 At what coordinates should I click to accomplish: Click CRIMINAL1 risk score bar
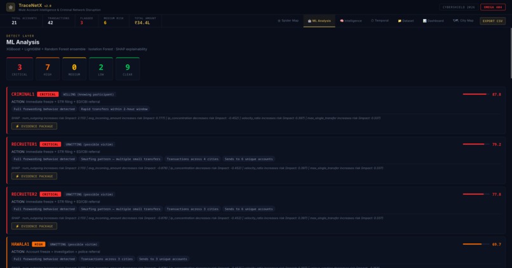pyautogui.click(x=476, y=94)
